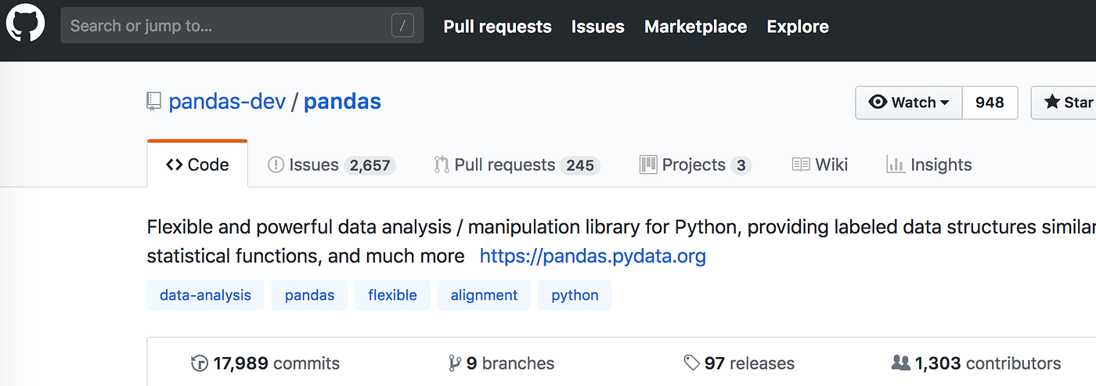
Task: Open the Explore page
Action: pos(798,27)
